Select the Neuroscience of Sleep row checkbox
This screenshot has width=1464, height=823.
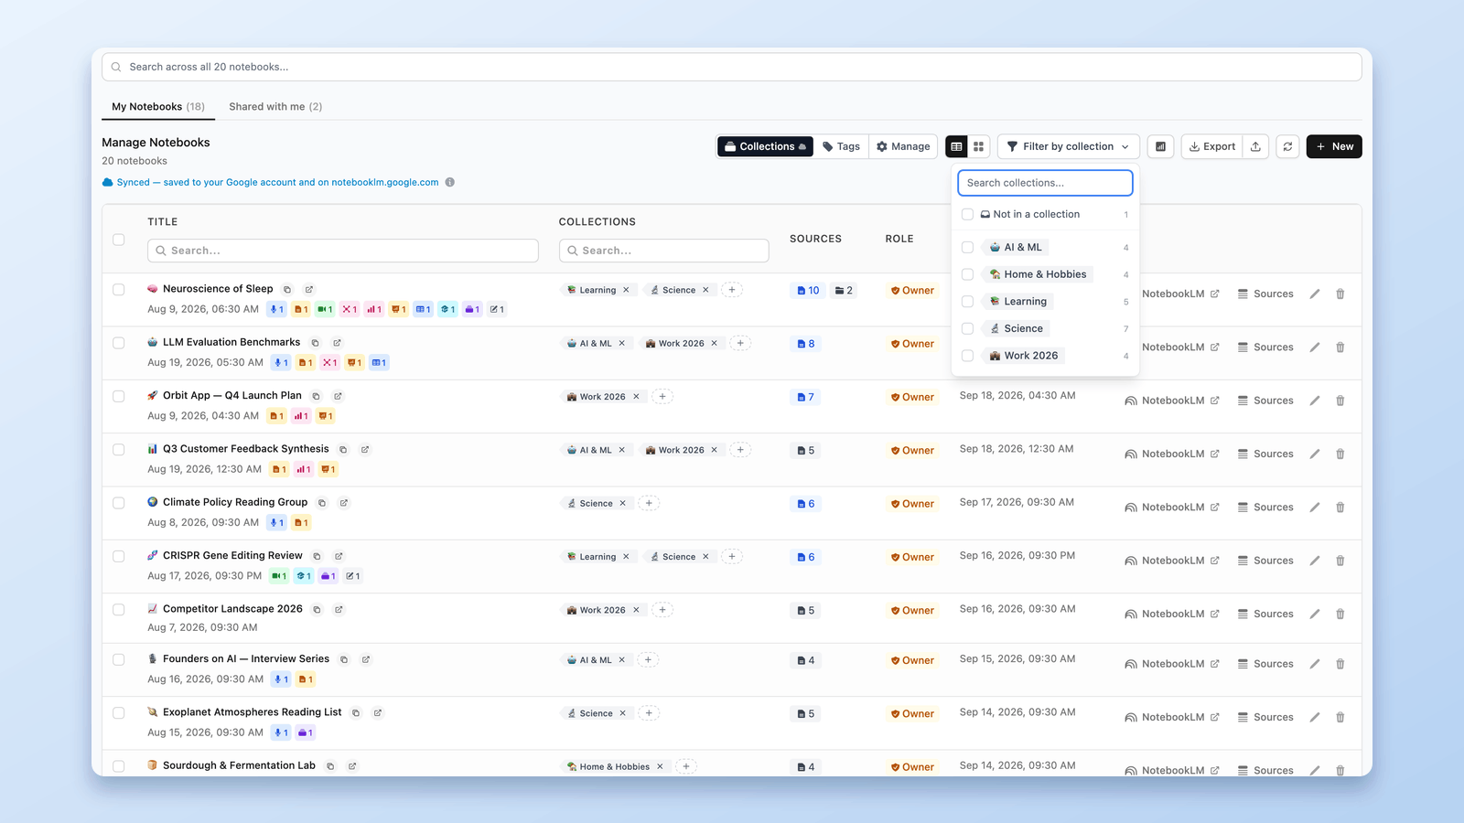(119, 290)
